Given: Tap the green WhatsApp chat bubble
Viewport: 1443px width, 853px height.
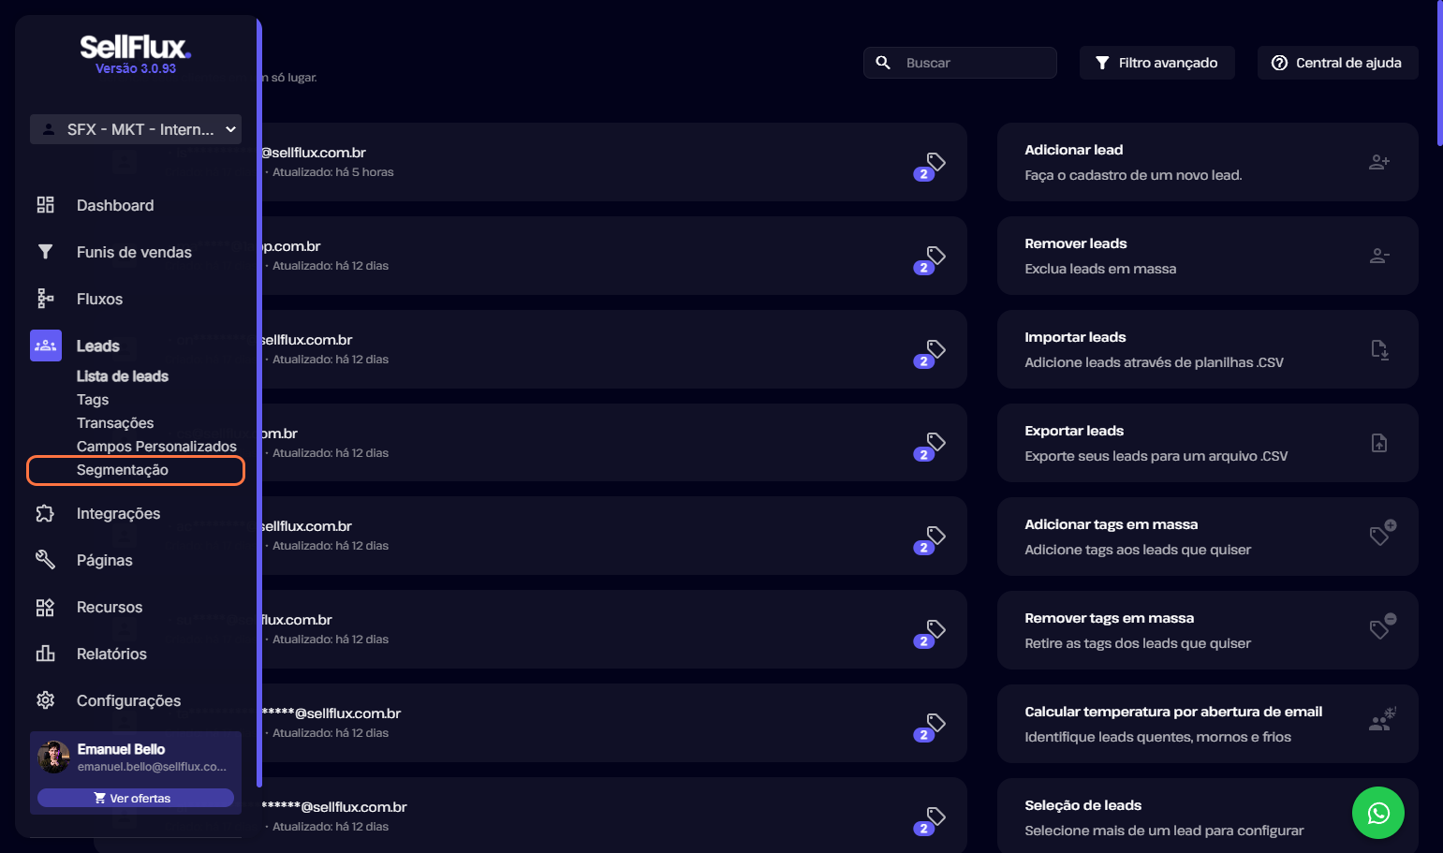Looking at the screenshot, I should 1377,813.
